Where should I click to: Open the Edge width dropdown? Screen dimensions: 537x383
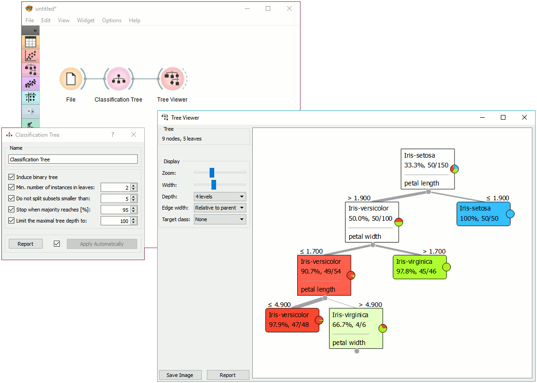point(220,208)
